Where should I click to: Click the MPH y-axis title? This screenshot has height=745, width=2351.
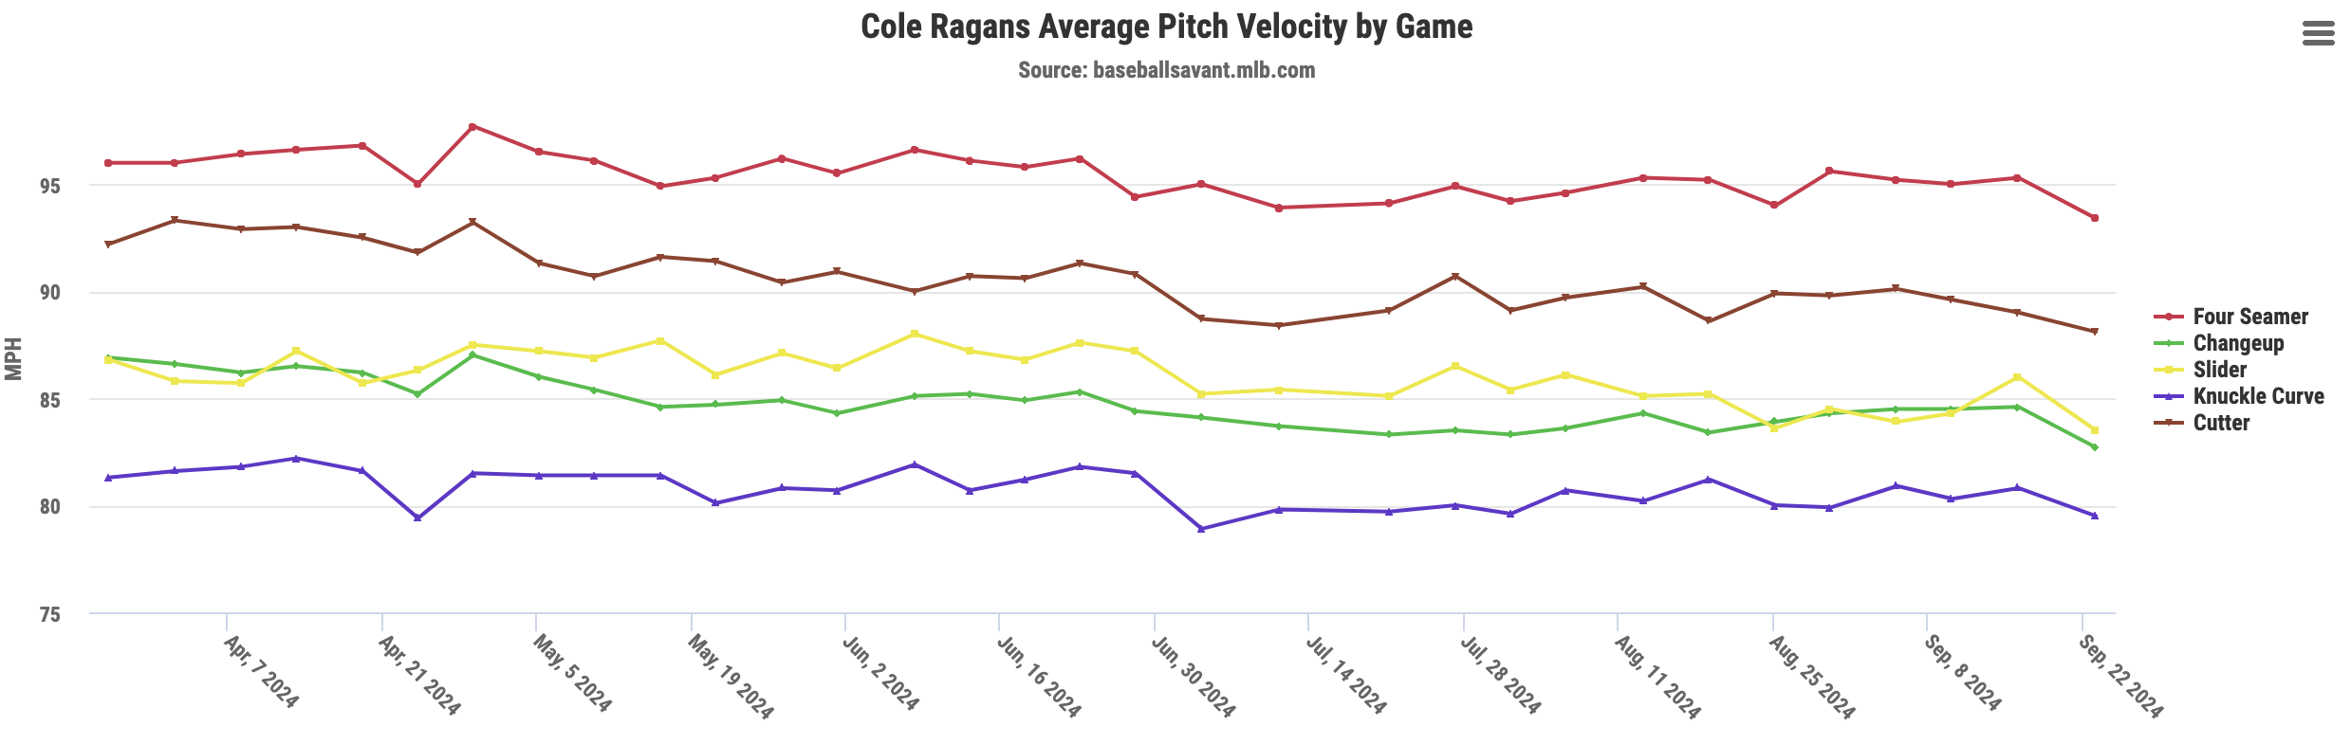pyautogui.click(x=13, y=358)
